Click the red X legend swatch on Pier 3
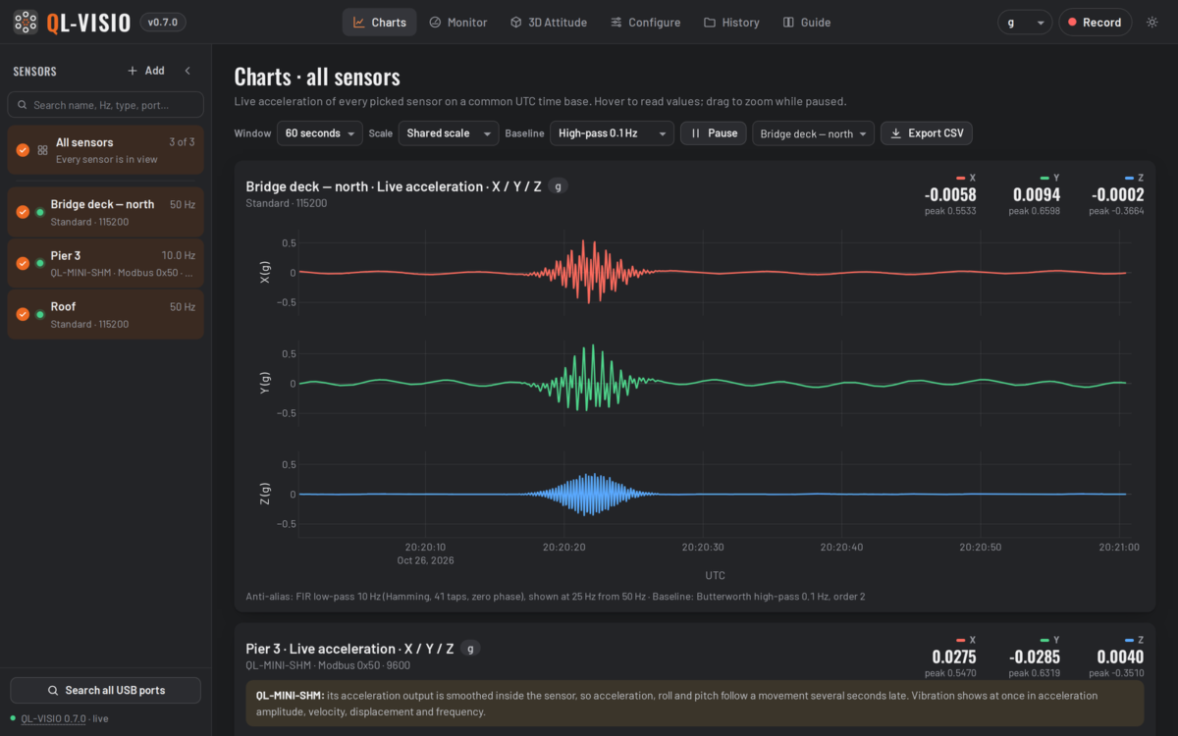Image resolution: width=1178 pixels, height=736 pixels. pos(961,640)
